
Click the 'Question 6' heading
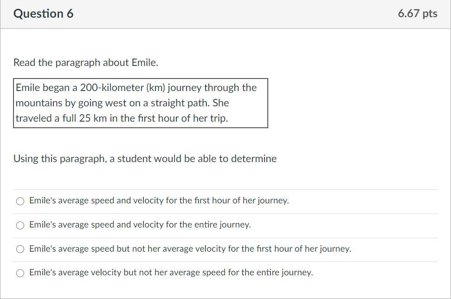coord(43,13)
